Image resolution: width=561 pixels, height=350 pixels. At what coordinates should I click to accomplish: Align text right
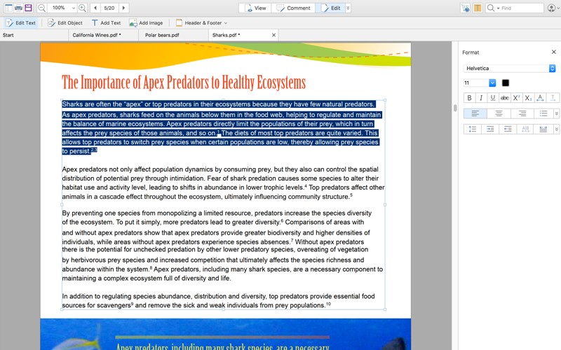tap(522, 113)
